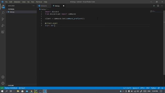The height and width of the screenshot is (93, 165).
Task: Open the Go menu
Action: point(28,2)
